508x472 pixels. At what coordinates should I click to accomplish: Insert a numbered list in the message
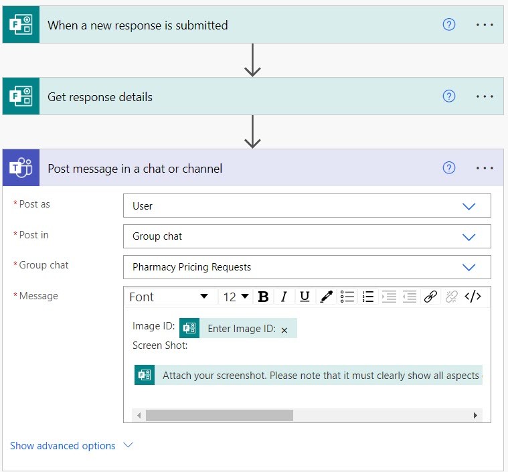point(367,297)
